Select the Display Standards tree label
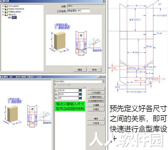Viewport: 168px width, 150px height. [x=16, y=9]
